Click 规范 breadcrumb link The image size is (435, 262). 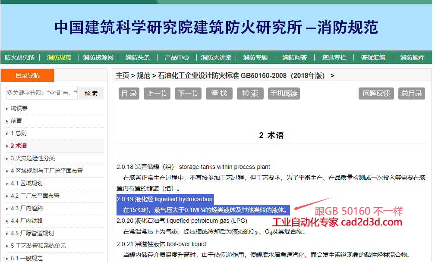(x=143, y=75)
